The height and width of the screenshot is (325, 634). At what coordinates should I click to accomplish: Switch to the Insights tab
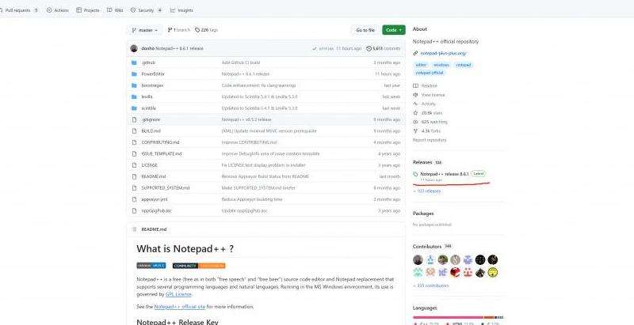(x=183, y=10)
